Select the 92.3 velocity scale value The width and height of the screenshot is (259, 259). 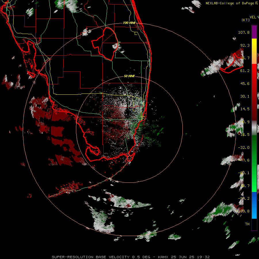[x=245, y=45]
